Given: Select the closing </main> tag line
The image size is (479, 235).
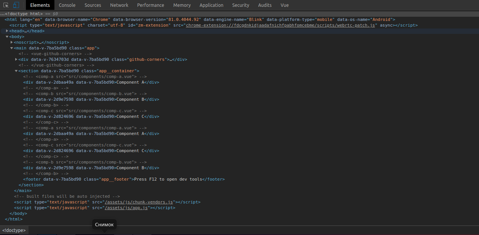Looking at the screenshot, I should (x=23, y=191).
